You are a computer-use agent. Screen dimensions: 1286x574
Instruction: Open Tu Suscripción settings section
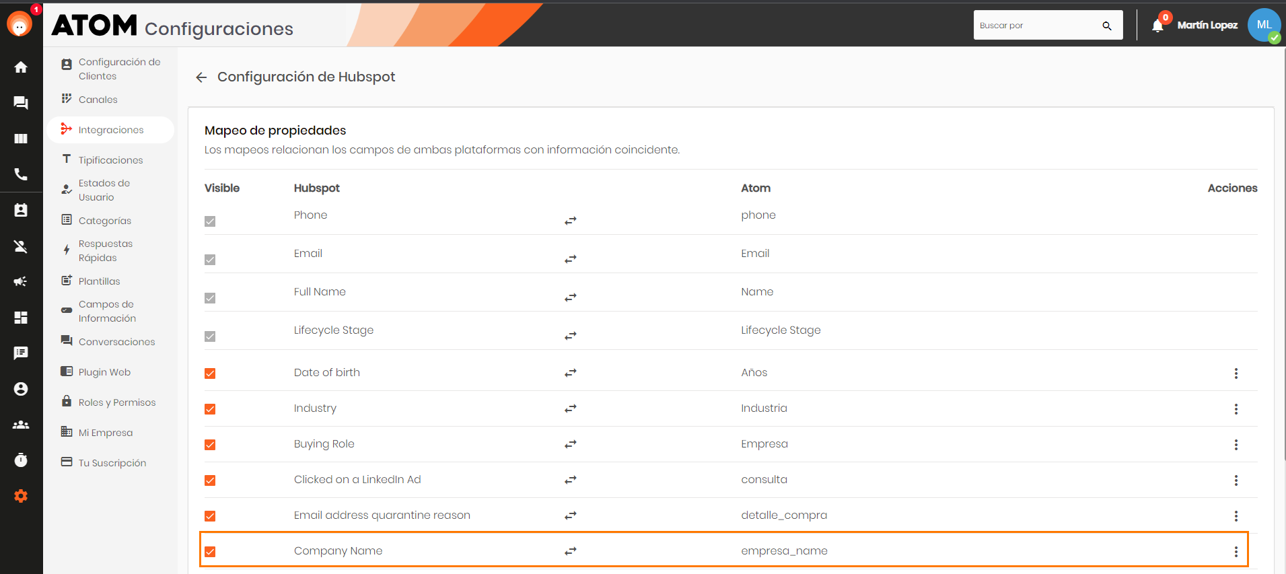point(110,463)
